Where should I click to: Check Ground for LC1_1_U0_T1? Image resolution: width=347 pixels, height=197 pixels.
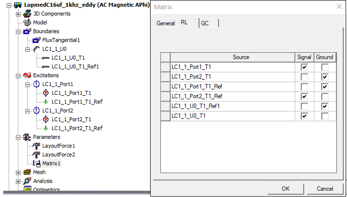pyautogui.click(x=325, y=116)
